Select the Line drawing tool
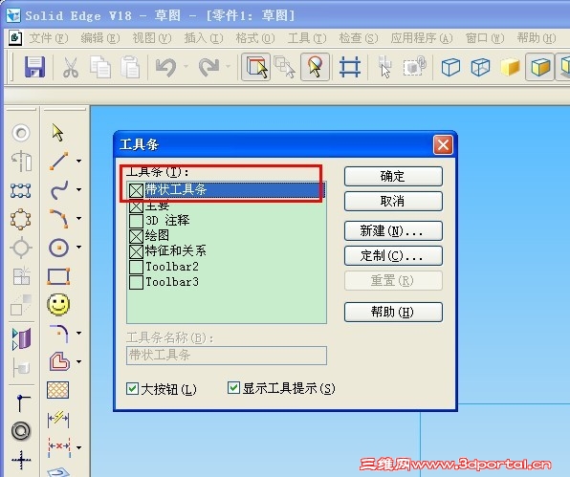The height and width of the screenshot is (477, 570). click(x=58, y=161)
